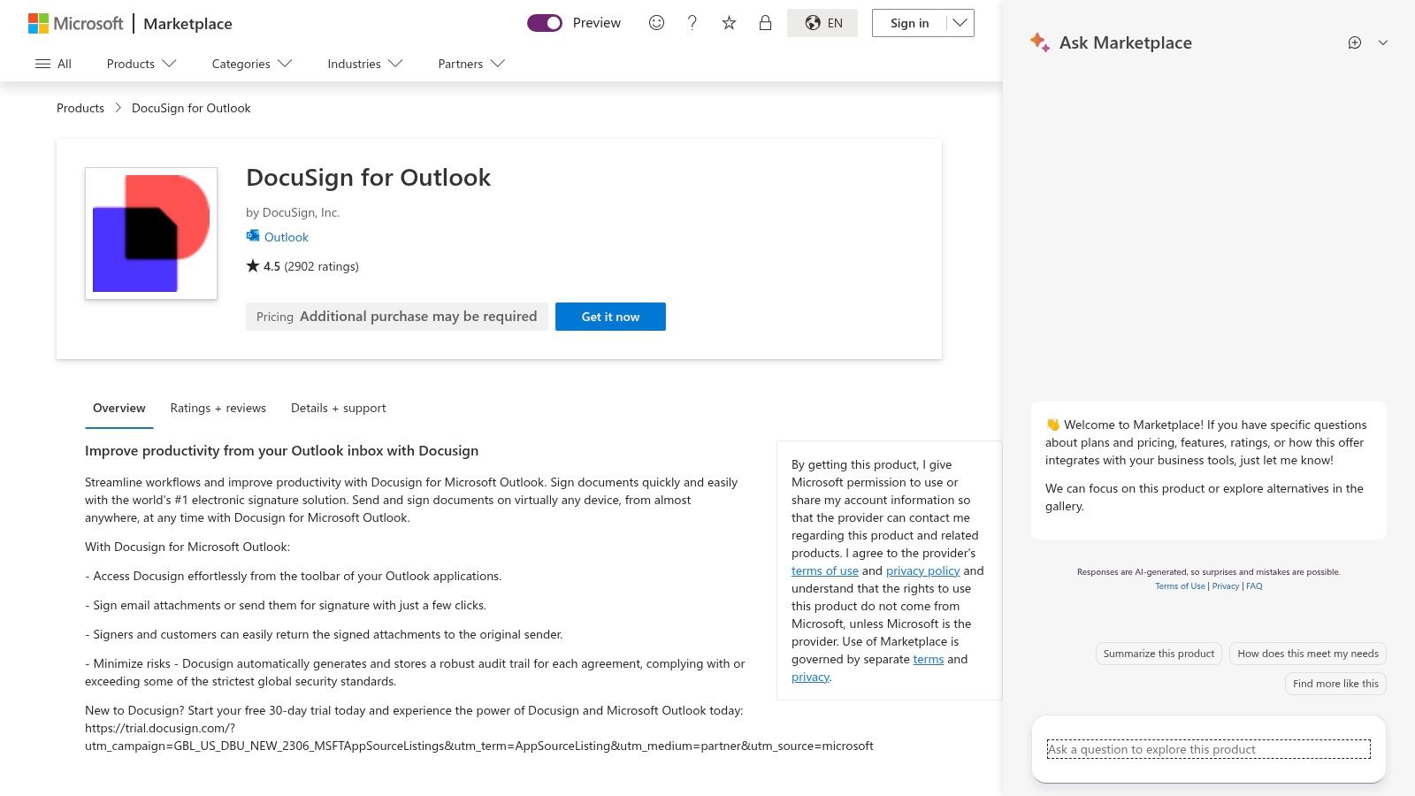Click Find more like this suggestion
Image resolution: width=1415 pixels, height=796 pixels.
(x=1335, y=684)
